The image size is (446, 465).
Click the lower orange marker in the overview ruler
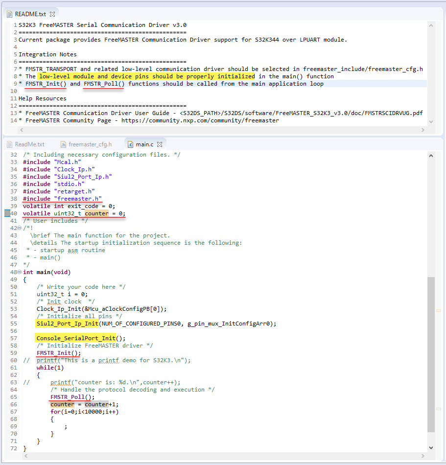pyautogui.click(x=438, y=409)
